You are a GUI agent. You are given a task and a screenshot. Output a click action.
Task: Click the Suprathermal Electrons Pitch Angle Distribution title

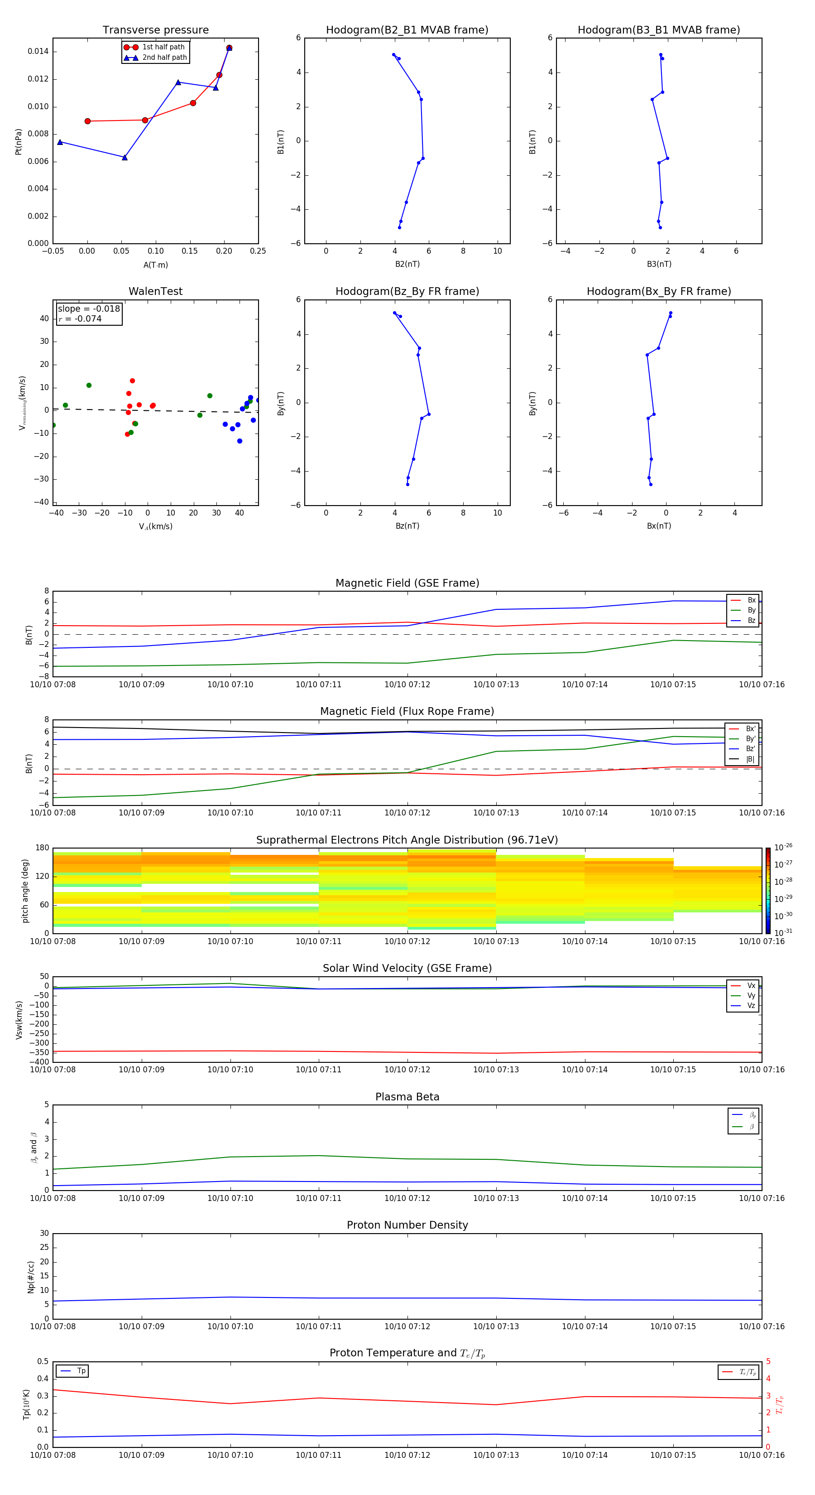(407, 840)
